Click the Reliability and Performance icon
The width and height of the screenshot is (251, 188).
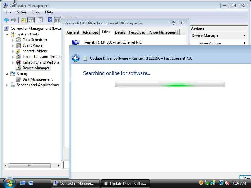(x=19, y=62)
